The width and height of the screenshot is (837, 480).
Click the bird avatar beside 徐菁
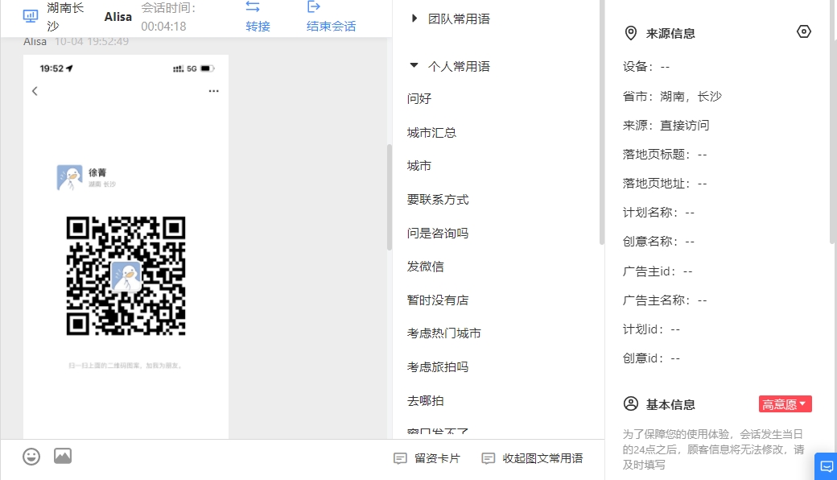(69, 177)
